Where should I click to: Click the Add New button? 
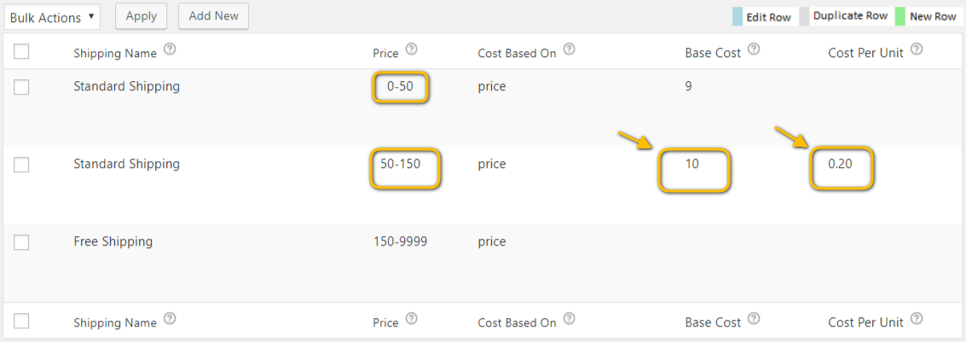coord(213,16)
